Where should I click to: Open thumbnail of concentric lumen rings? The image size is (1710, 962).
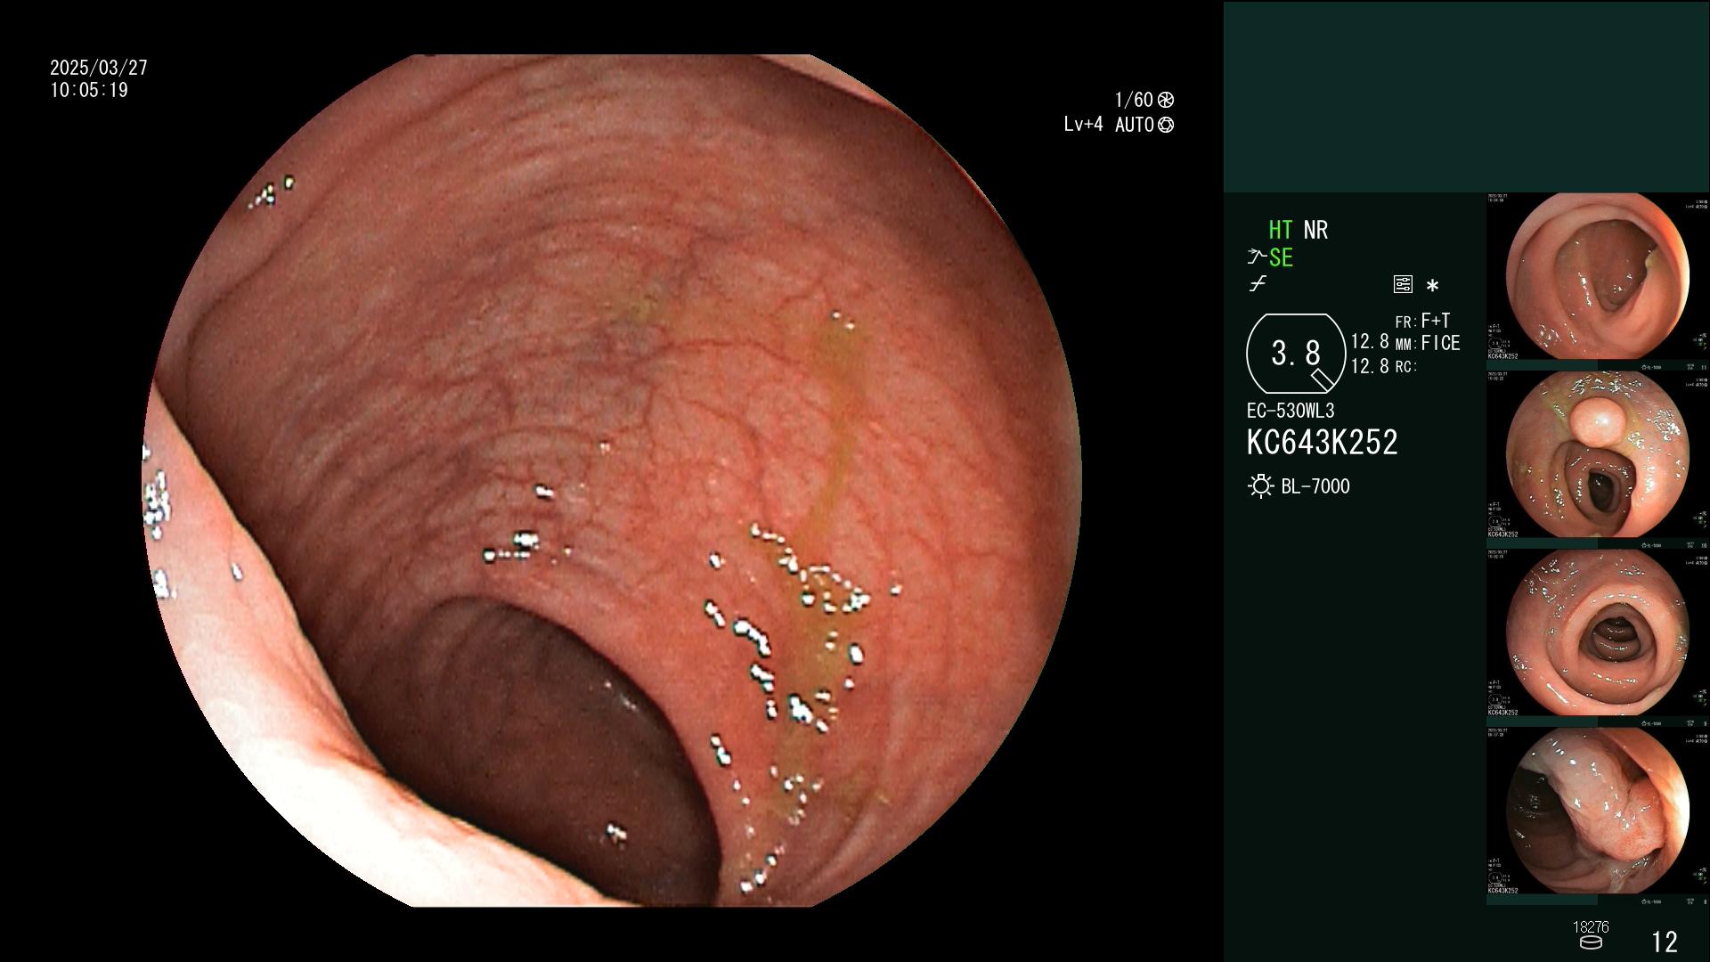pyautogui.click(x=1597, y=632)
